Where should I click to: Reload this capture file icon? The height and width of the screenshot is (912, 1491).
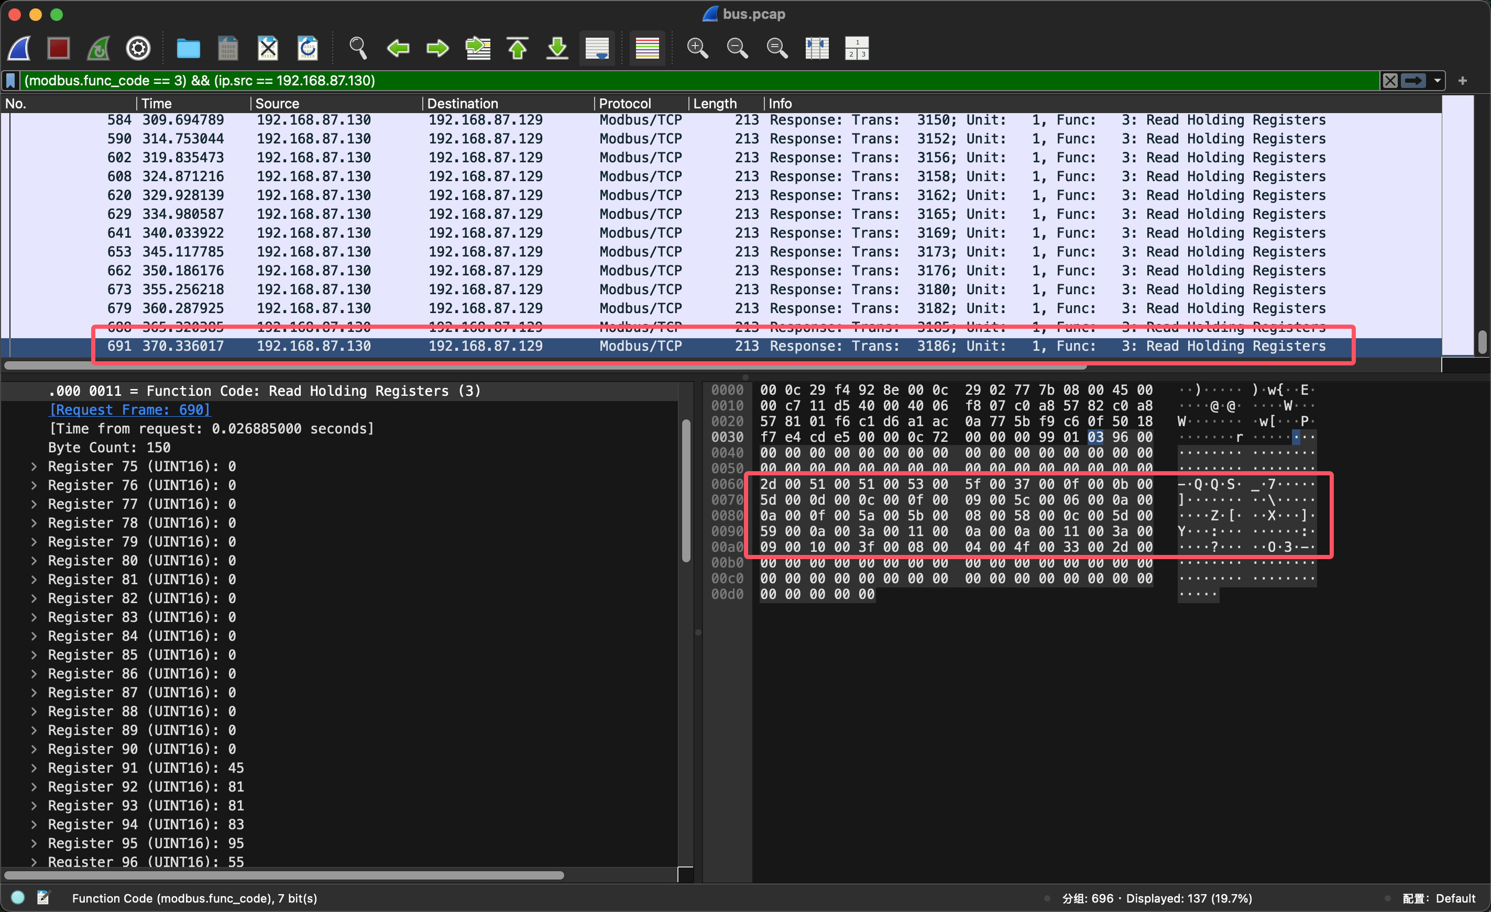click(x=308, y=48)
